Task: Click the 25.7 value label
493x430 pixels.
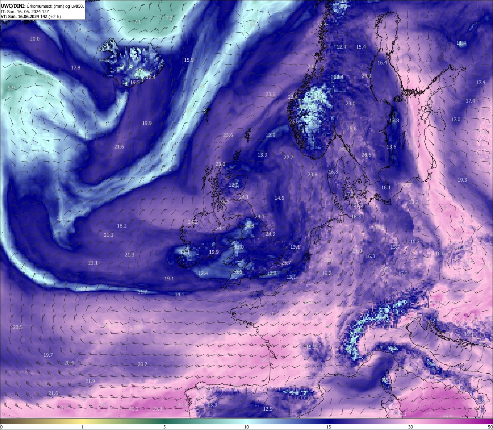Action: click(x=286, y=263)
